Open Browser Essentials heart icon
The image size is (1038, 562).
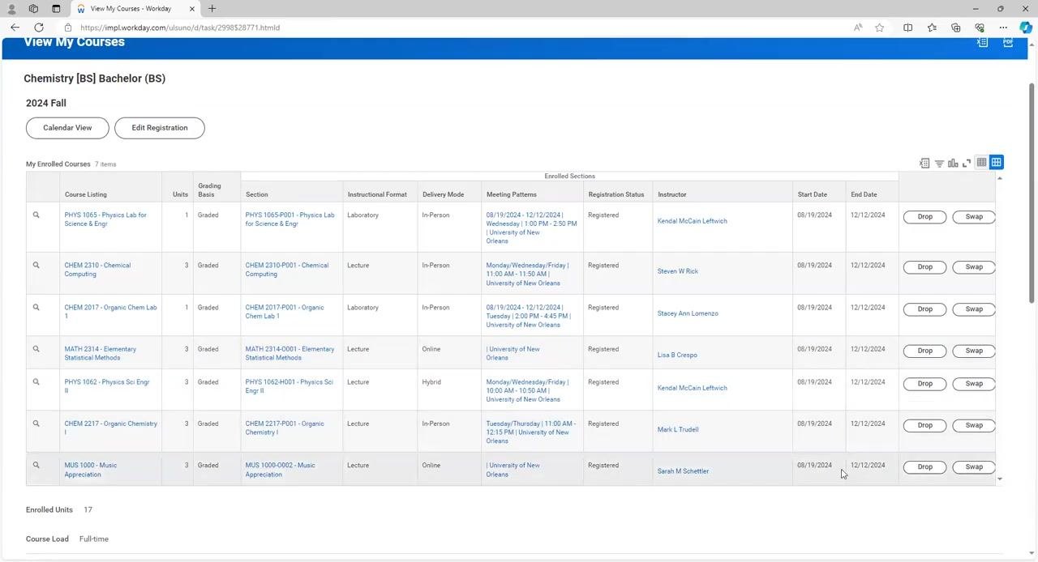pos(980,28)
